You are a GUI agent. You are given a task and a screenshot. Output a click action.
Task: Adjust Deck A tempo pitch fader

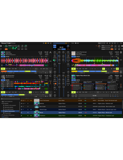50,61
